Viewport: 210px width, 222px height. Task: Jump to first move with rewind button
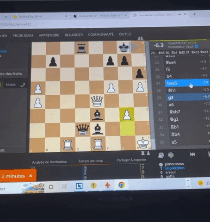click(192, 154)
